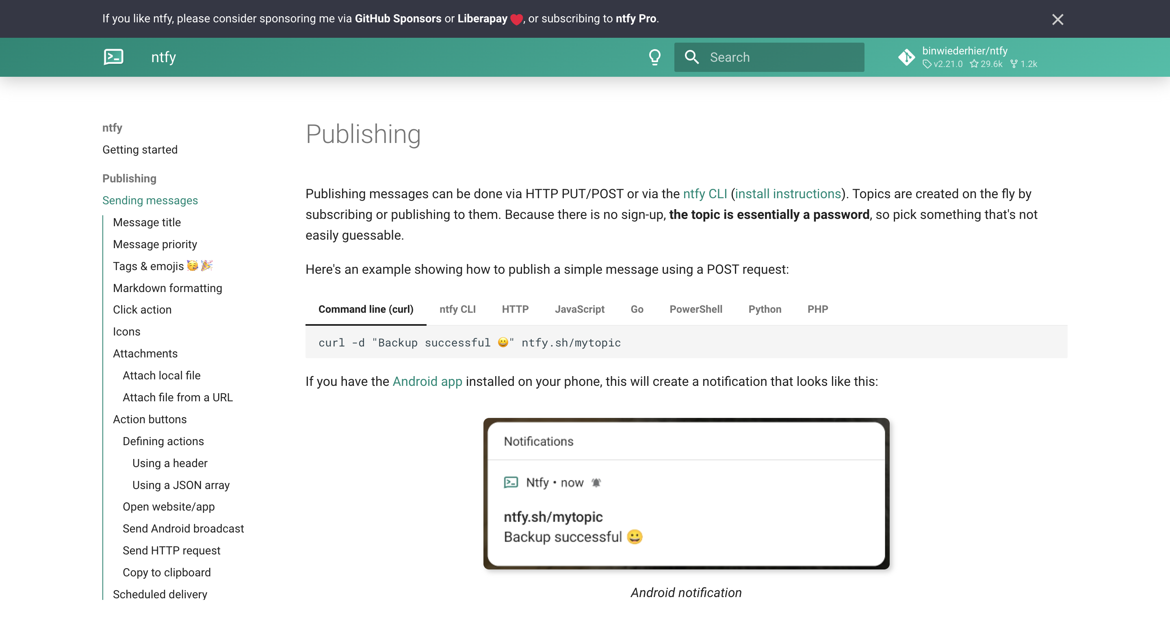Jump to Message title section
This screenshot has width=1170, height=619.
(x=147, y=223)
